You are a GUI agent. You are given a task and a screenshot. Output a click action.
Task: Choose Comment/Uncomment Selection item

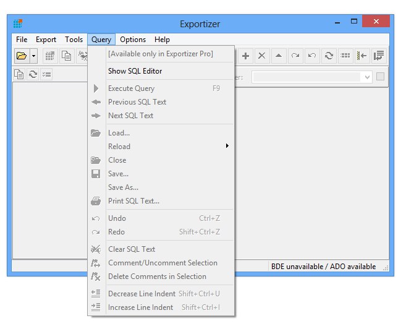161,263
